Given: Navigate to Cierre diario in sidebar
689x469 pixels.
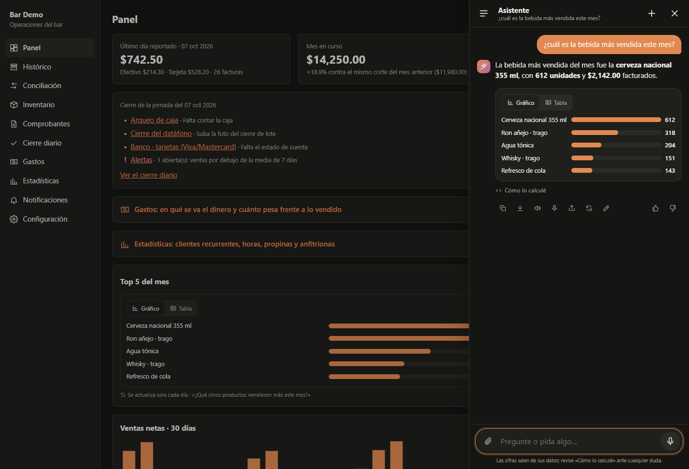Looking at the screenshot, I should click(50, 143).
